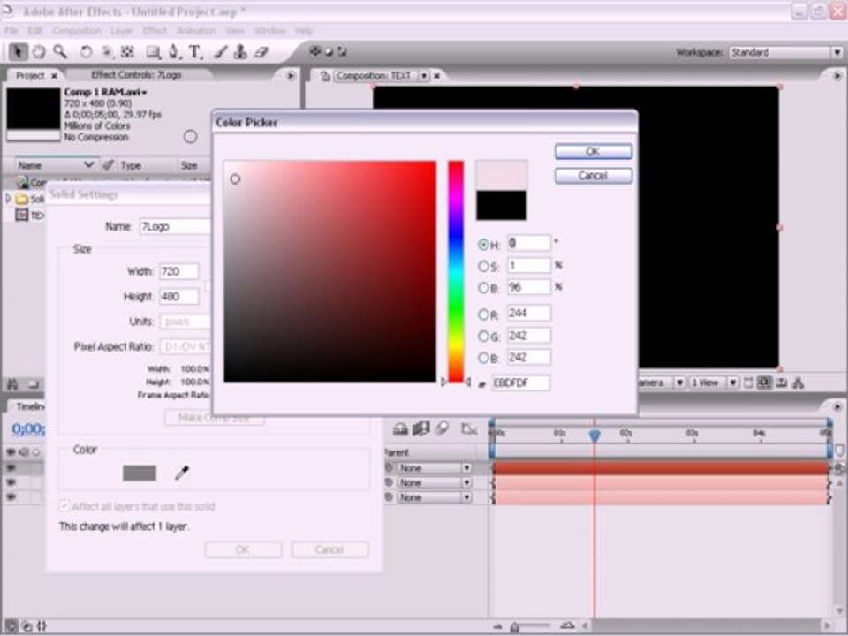Viewport: 848px width, 636px height.
Task: Open first layer's Parent None dropdown
Action: (x=435, y=468)
